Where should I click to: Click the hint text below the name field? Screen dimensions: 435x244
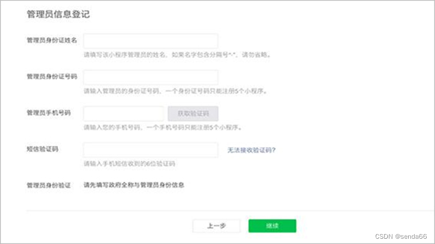(177, 55)
